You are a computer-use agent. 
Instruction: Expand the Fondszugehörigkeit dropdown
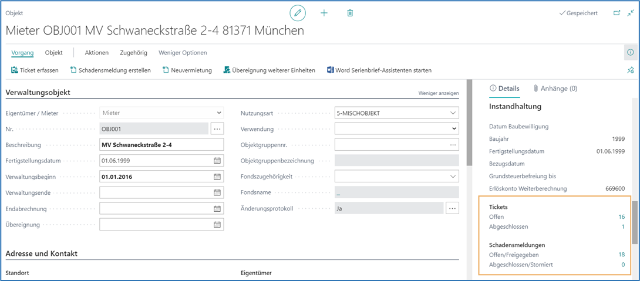pyautogui.click(x=453, y=177)
